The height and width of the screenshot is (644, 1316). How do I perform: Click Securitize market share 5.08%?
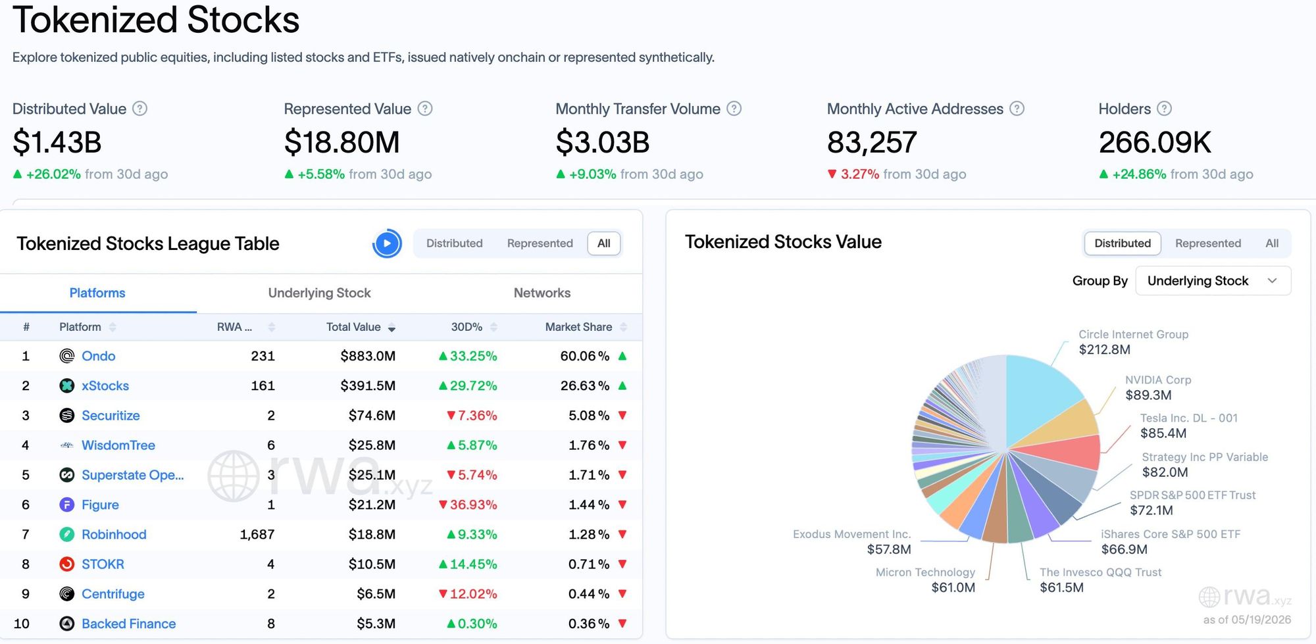[589, 415]
